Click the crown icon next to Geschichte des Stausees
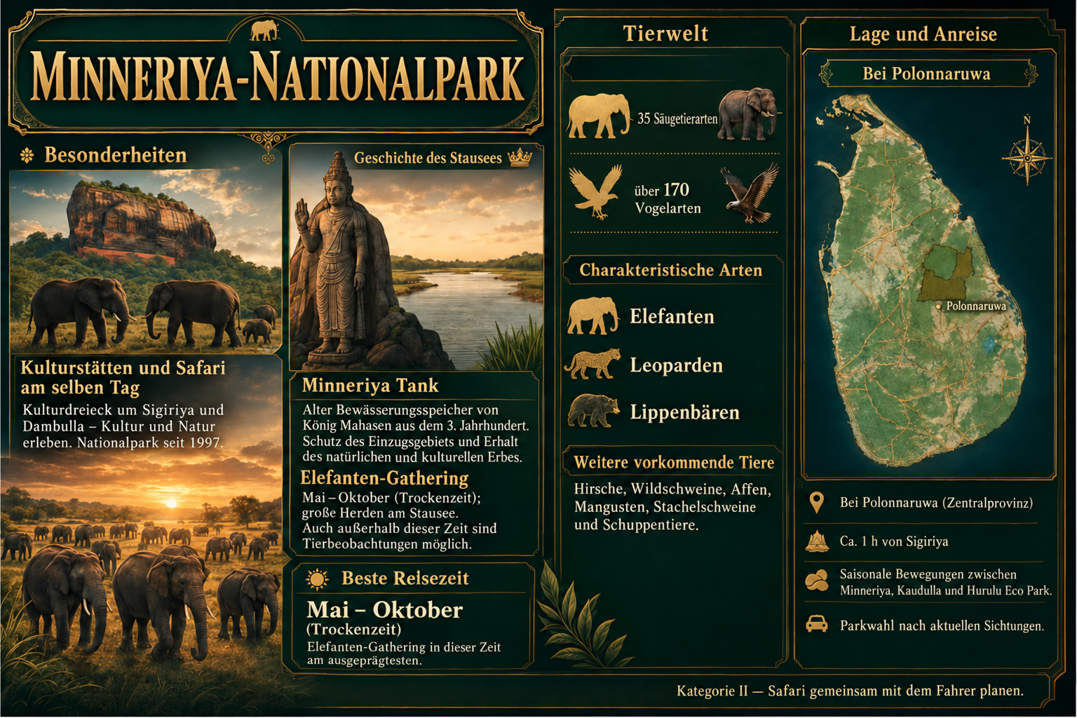This screenshot has width=1077, height=718. pyautogui.click(x=520, y=158)
